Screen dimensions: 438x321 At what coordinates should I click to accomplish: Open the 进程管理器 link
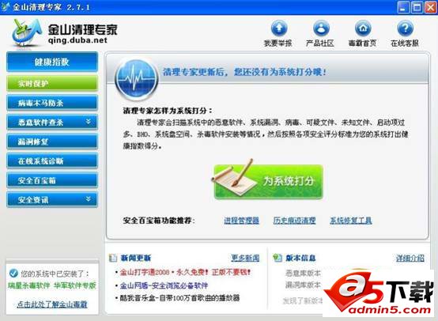(241, 221)
